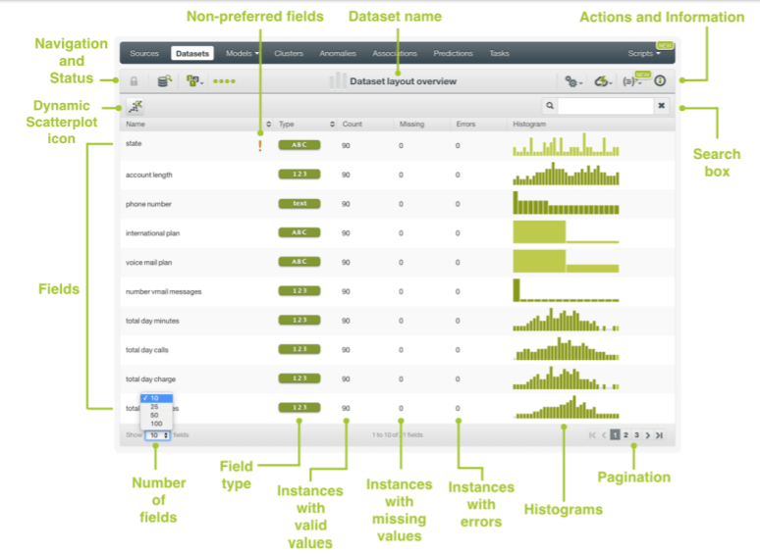Go to page 2
Viewport: 760px width, 554px height.
pos(625,435)
